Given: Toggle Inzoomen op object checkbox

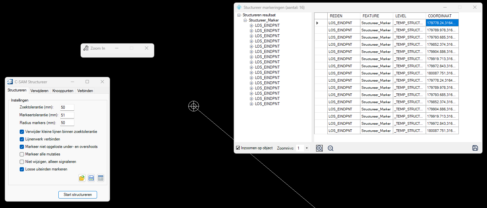Looking at the screenshot, I should pyautogui.click(x=238, y=148).
